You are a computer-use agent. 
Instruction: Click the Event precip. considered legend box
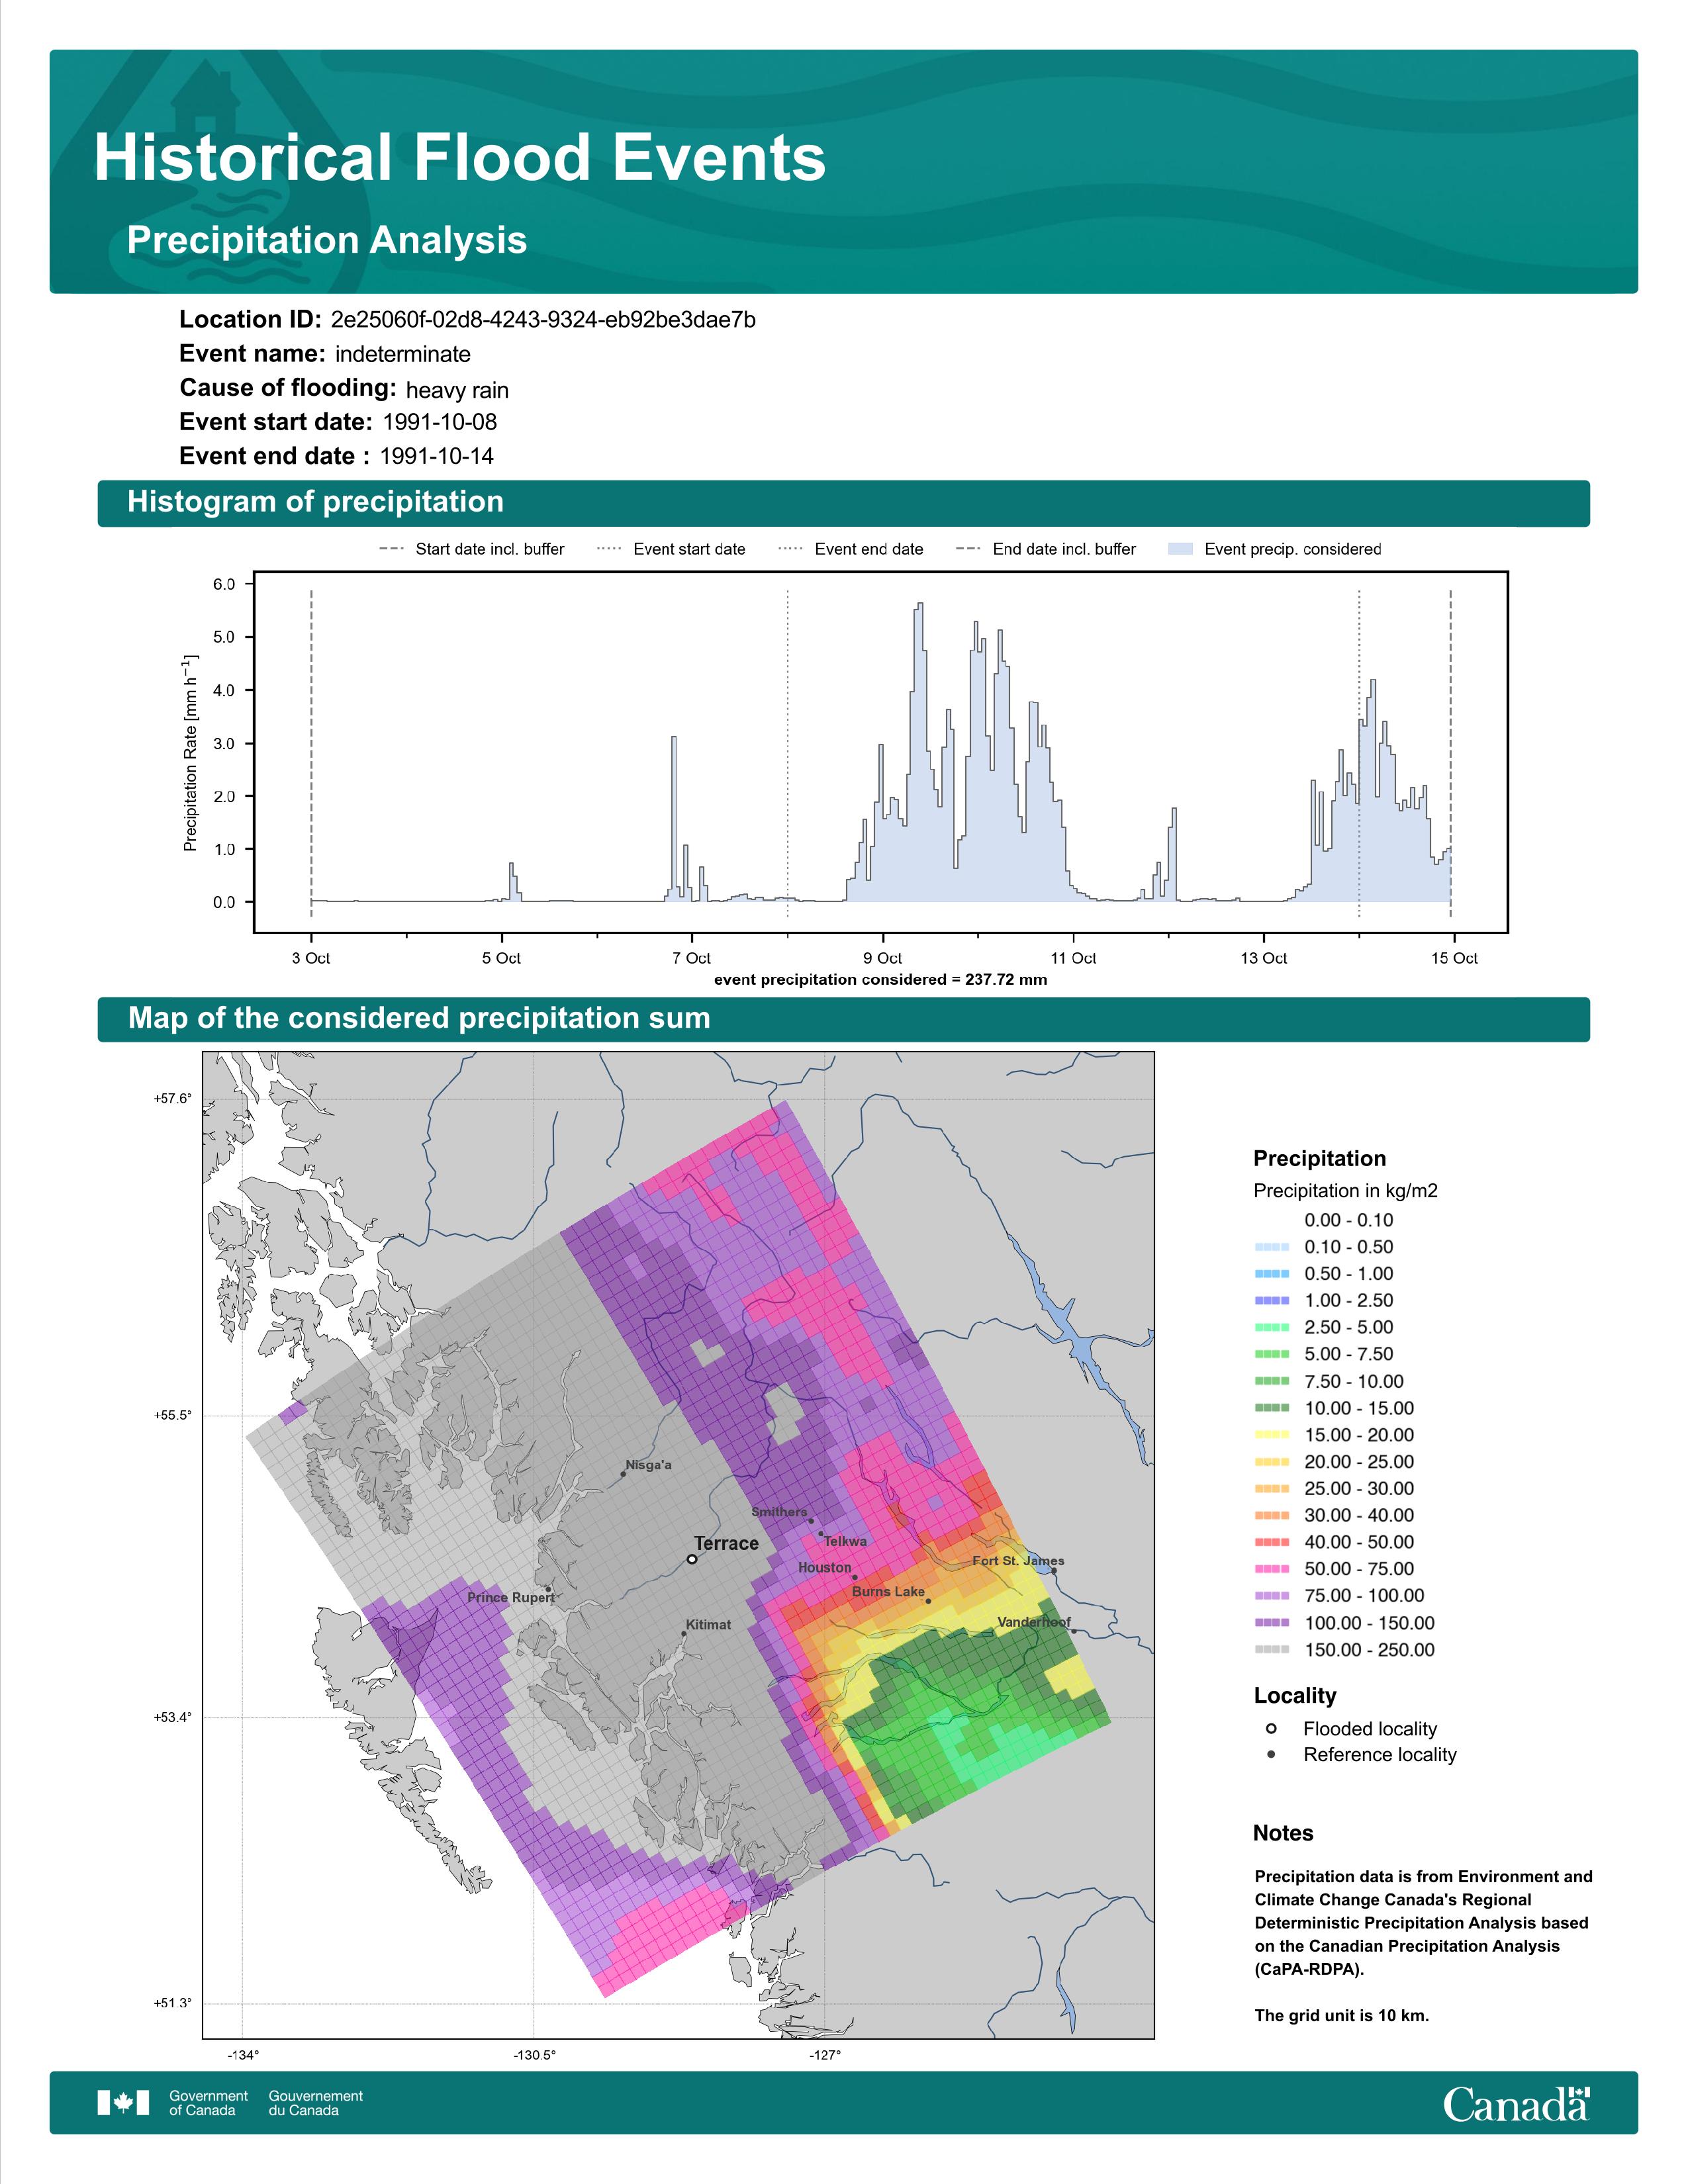point(1180,549)
